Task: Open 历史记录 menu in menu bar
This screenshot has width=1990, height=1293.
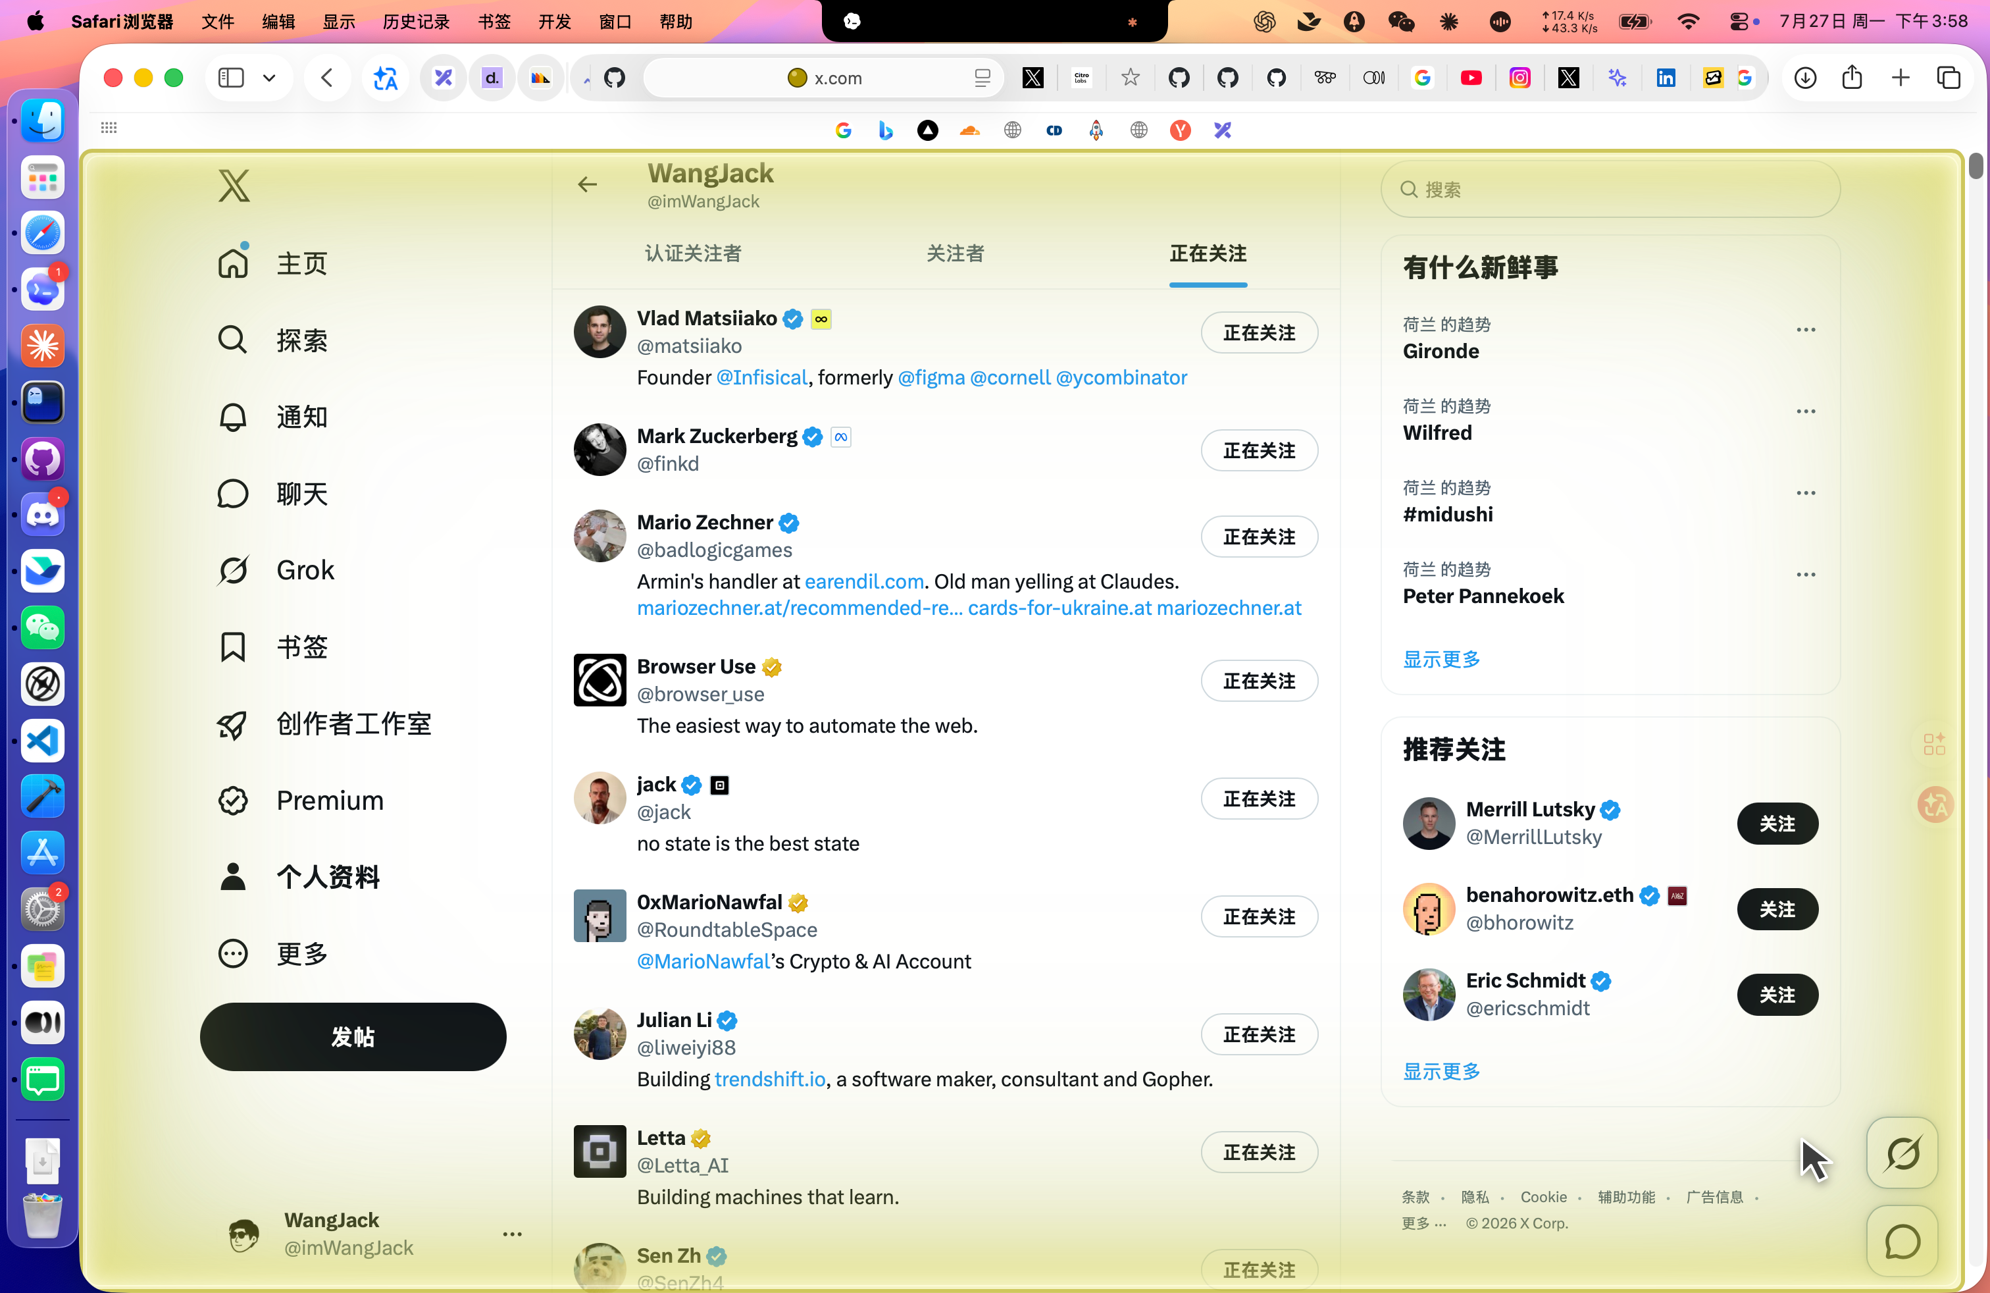Action: click(x=415, y=21)
